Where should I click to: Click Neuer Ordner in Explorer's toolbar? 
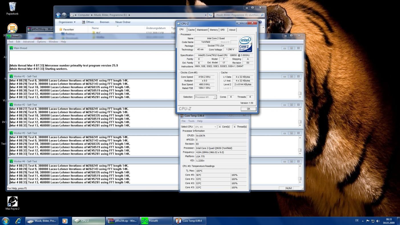[x=123, y=22]
